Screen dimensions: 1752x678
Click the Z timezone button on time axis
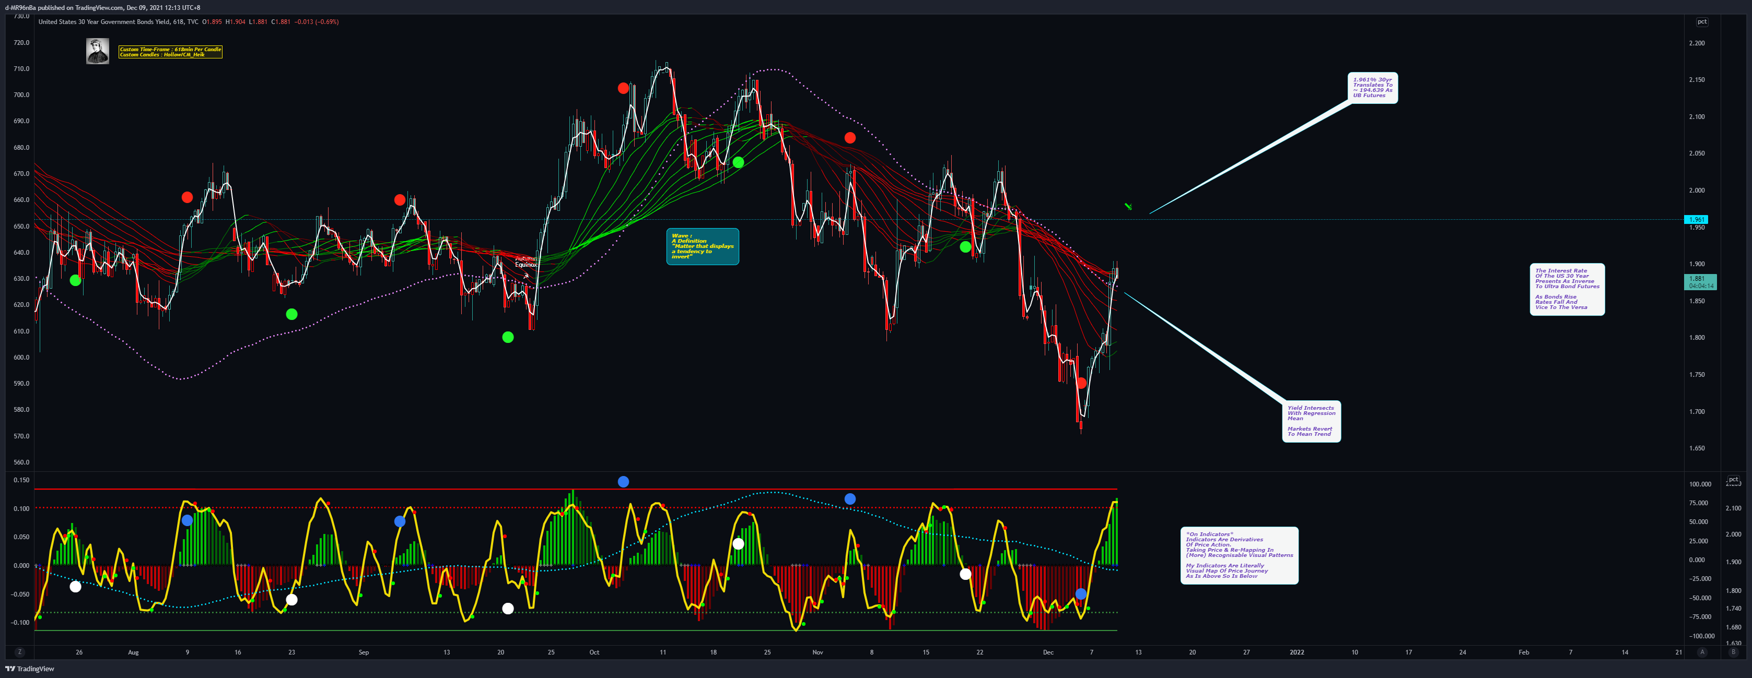pyautogui.click(x=19, y=652)
